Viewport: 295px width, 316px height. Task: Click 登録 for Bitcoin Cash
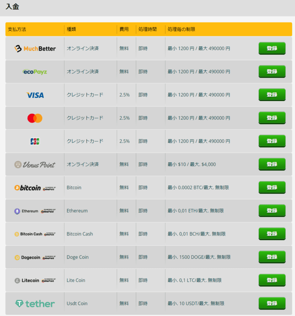coord(272,234)
